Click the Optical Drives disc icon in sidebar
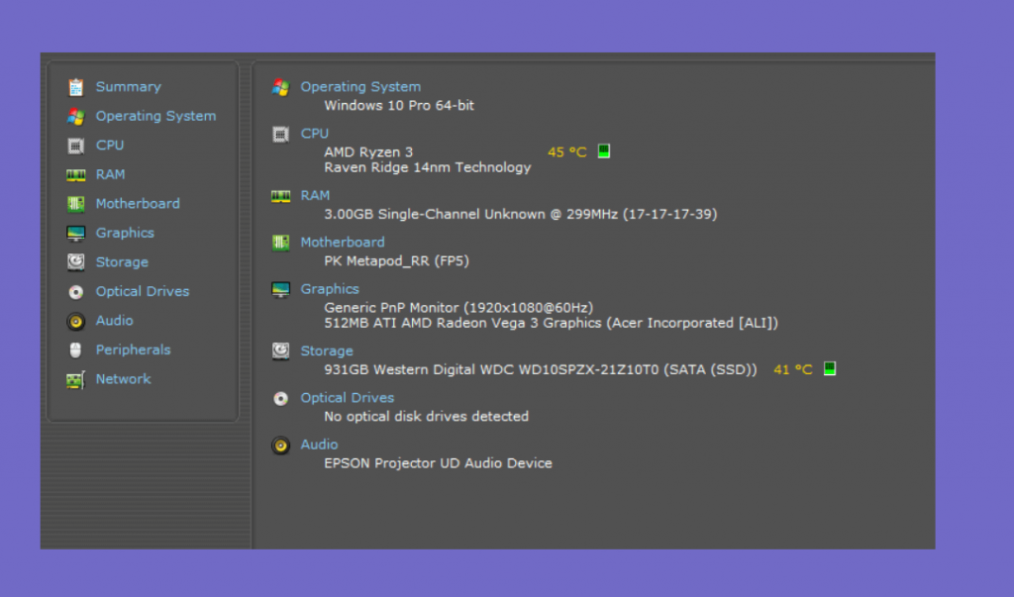This screenshot has width=1014, height=597. 75,292
